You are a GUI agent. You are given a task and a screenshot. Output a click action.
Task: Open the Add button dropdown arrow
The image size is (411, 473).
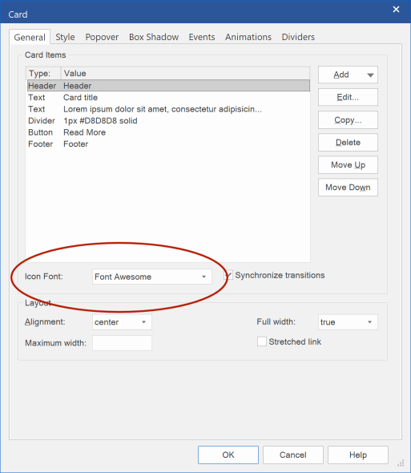point(370,75)
